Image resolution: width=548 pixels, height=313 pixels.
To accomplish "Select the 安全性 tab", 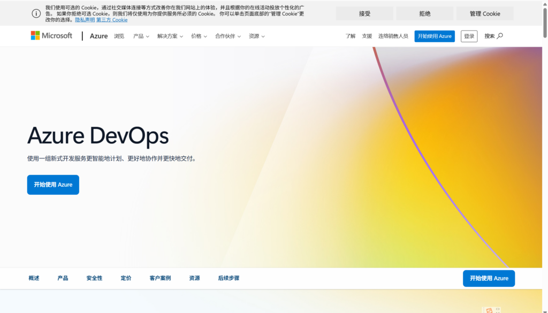I will pos(94,278).
